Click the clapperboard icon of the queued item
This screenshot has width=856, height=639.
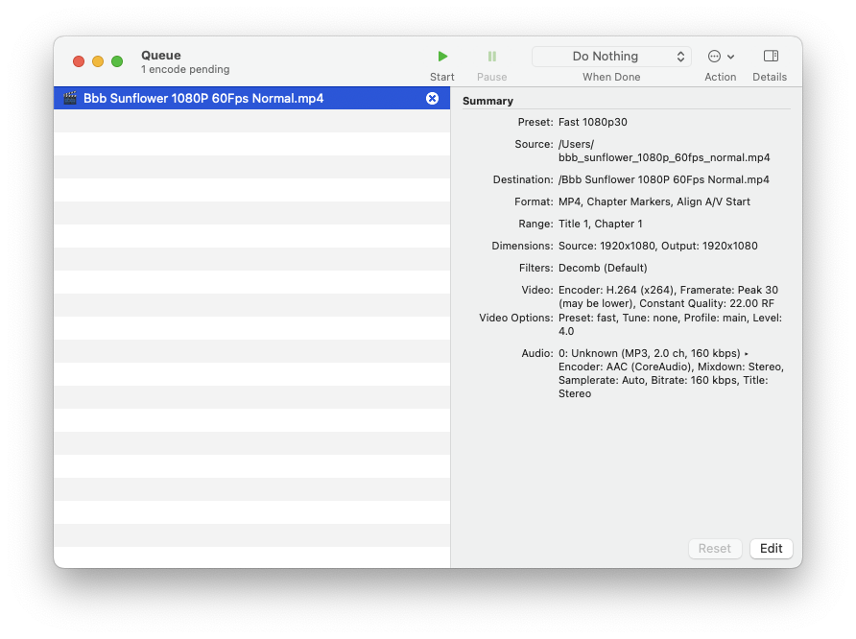click(x=70, y=98)
